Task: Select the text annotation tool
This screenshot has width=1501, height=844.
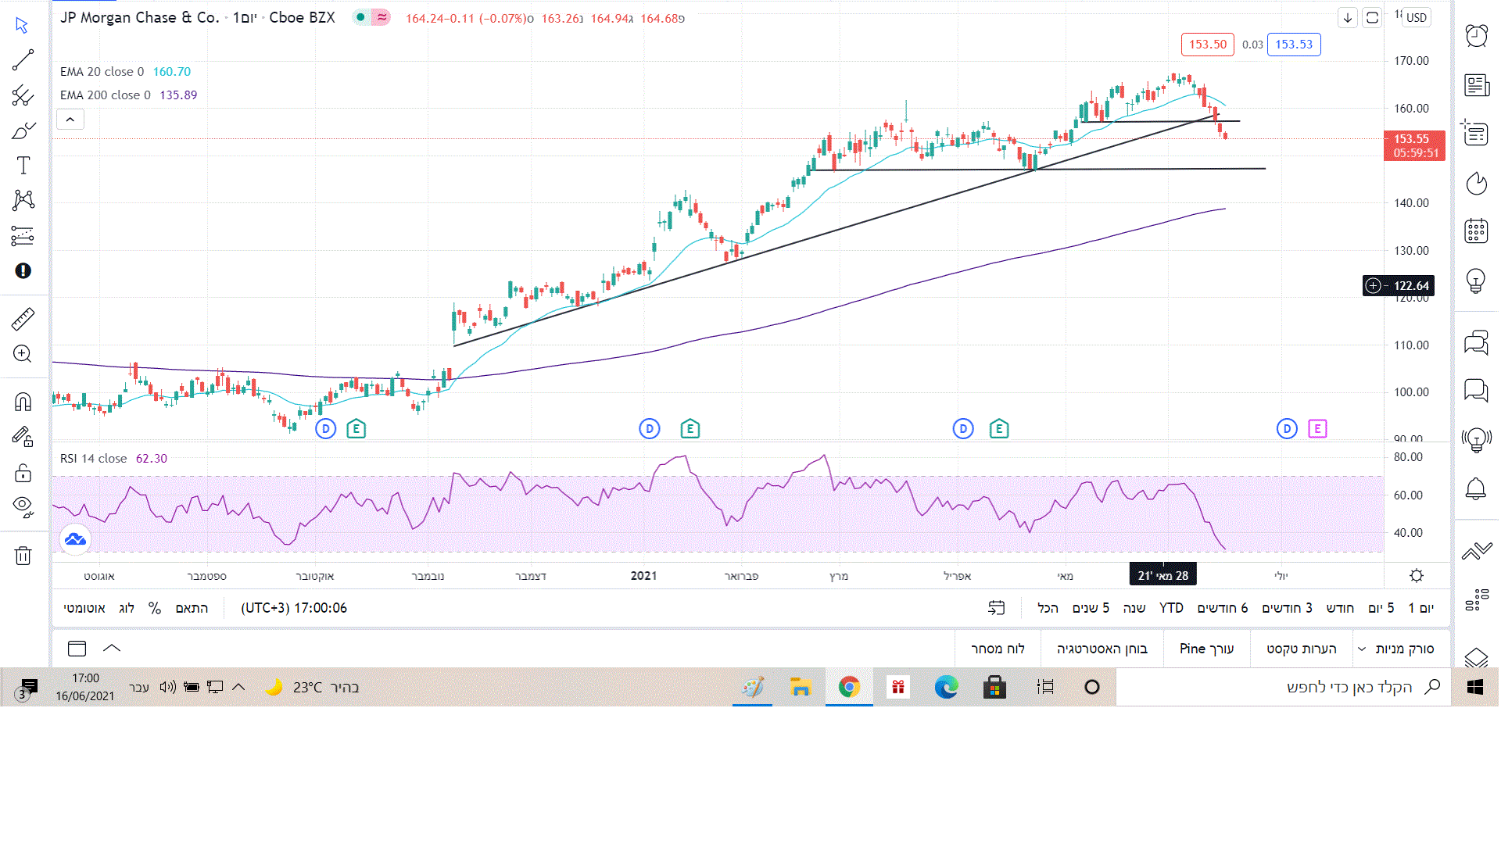Action: point(23,166)
